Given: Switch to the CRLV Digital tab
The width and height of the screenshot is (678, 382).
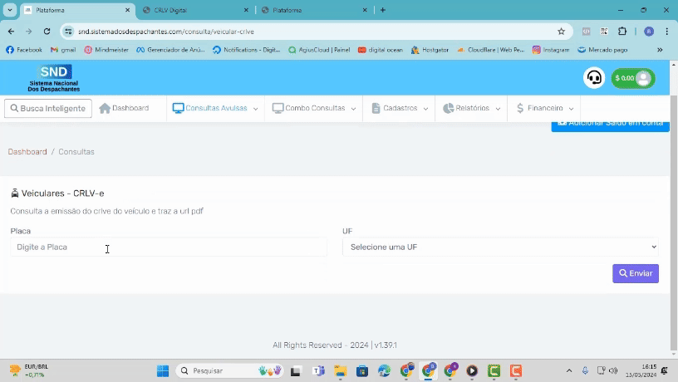Looking at the screenshot, I should (194, 10).
